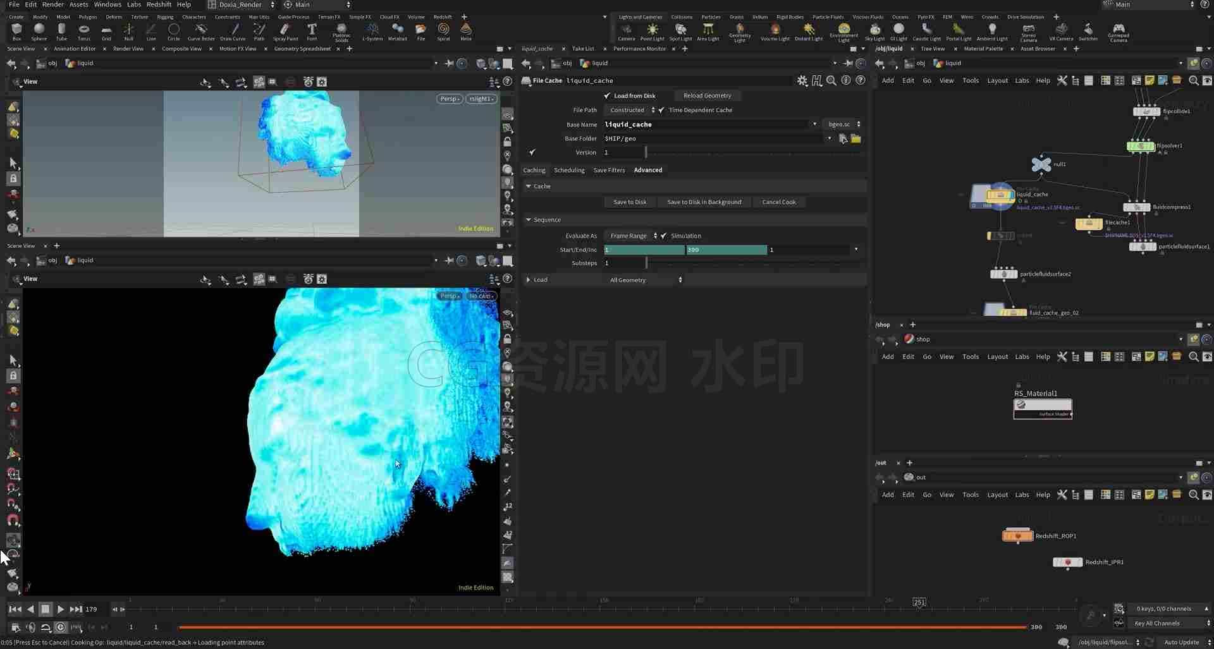Toggle Time Dependent Cache checkbox
The image size is (1214, 649).
point(661,110)
